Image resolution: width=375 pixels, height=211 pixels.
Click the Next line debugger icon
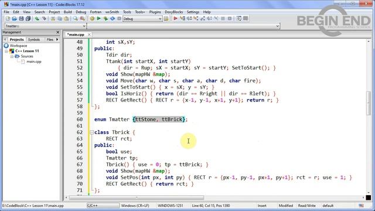(x=189, y=18)
